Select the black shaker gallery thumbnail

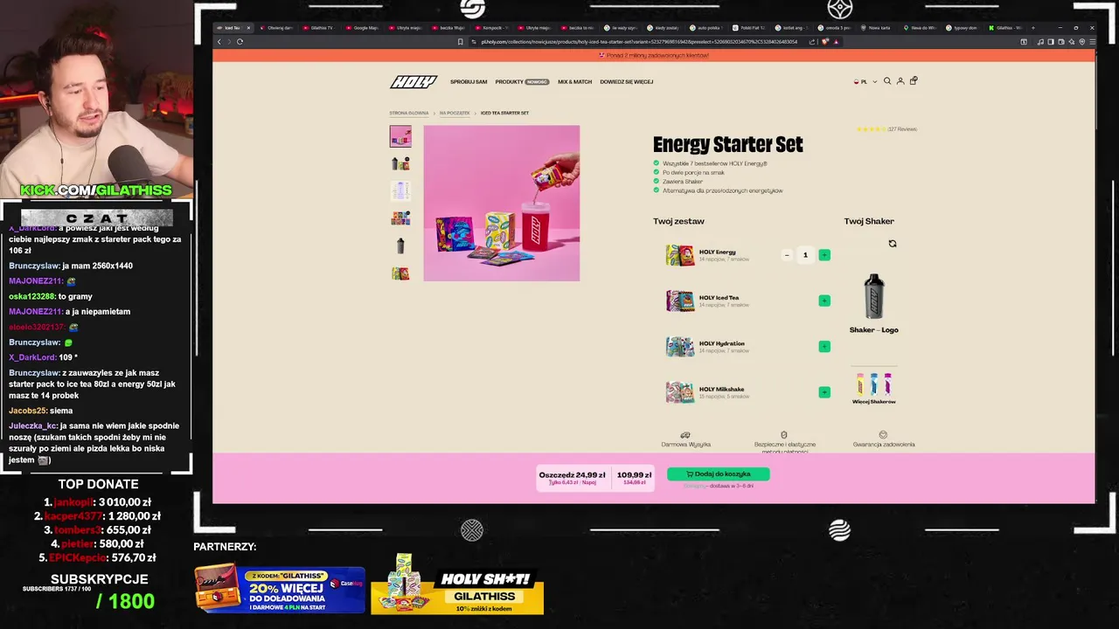coord(400,245)
